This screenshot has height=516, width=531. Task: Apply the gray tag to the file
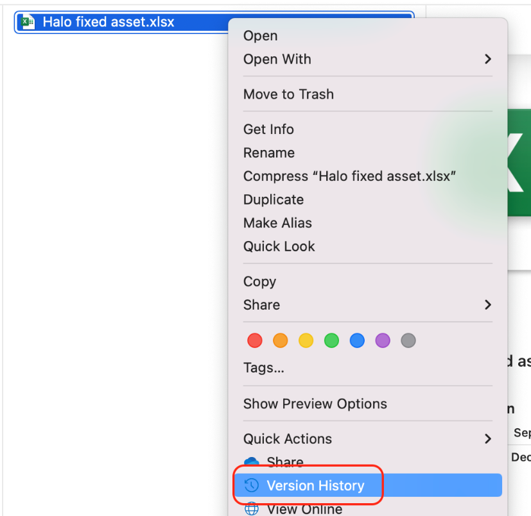coord(408,340)
